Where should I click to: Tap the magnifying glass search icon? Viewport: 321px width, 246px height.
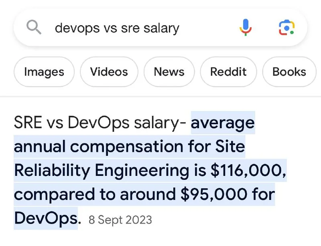pyautogui.click(x=34, y=27)
